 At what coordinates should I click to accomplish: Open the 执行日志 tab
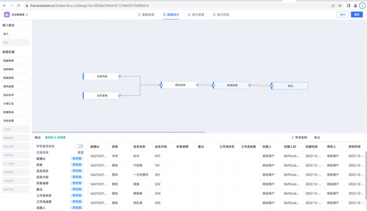(221, 15)
